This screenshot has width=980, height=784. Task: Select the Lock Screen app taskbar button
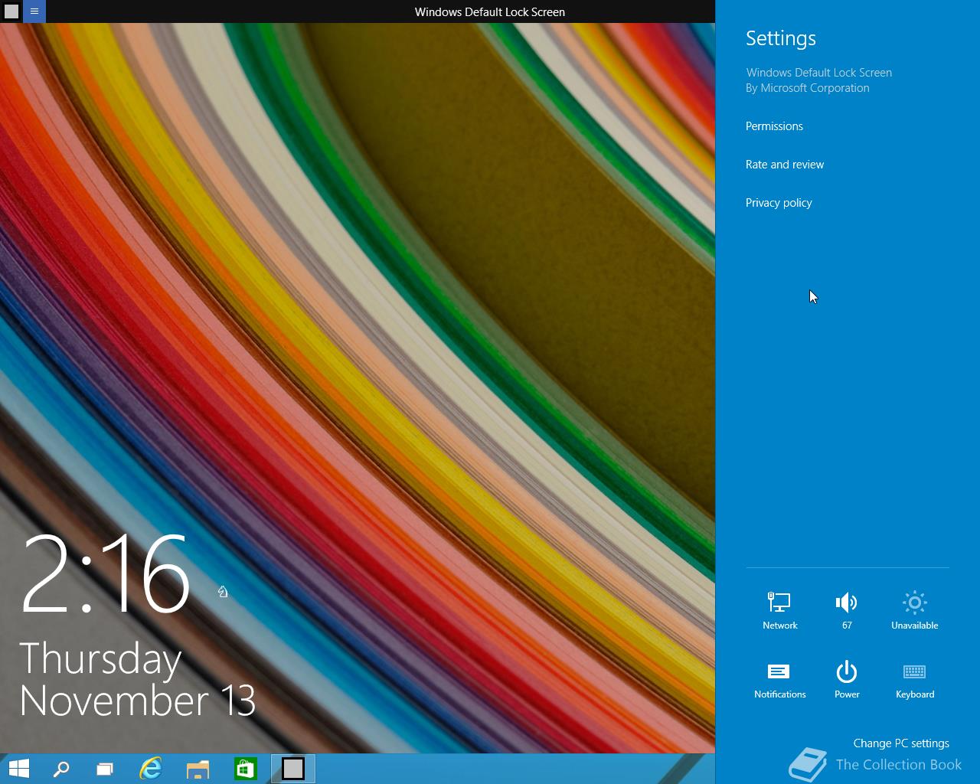[293, 769]
